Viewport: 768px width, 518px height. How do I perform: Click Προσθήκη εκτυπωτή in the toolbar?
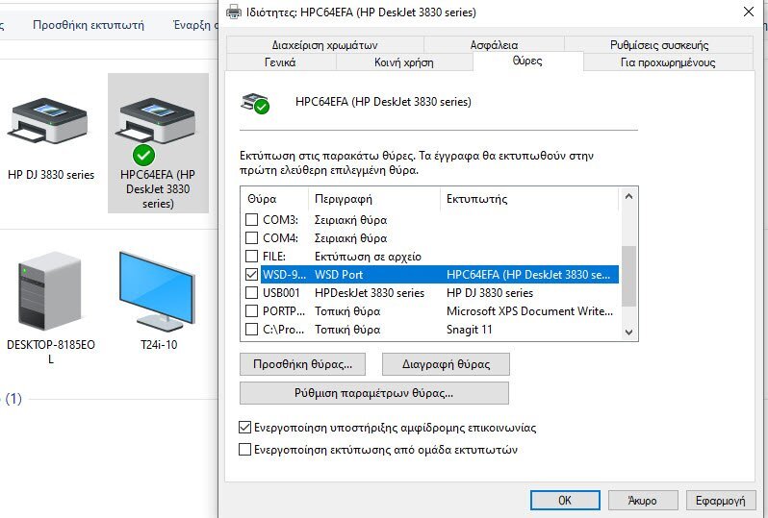click(89, 25)
